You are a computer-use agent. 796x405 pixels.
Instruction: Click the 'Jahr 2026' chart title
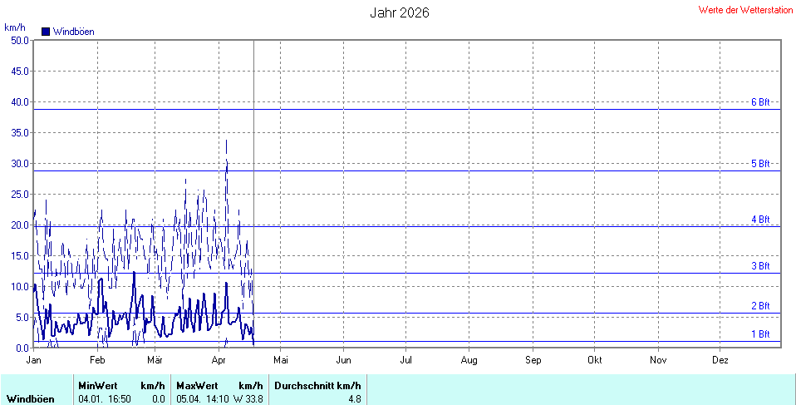tap(400, 13)
